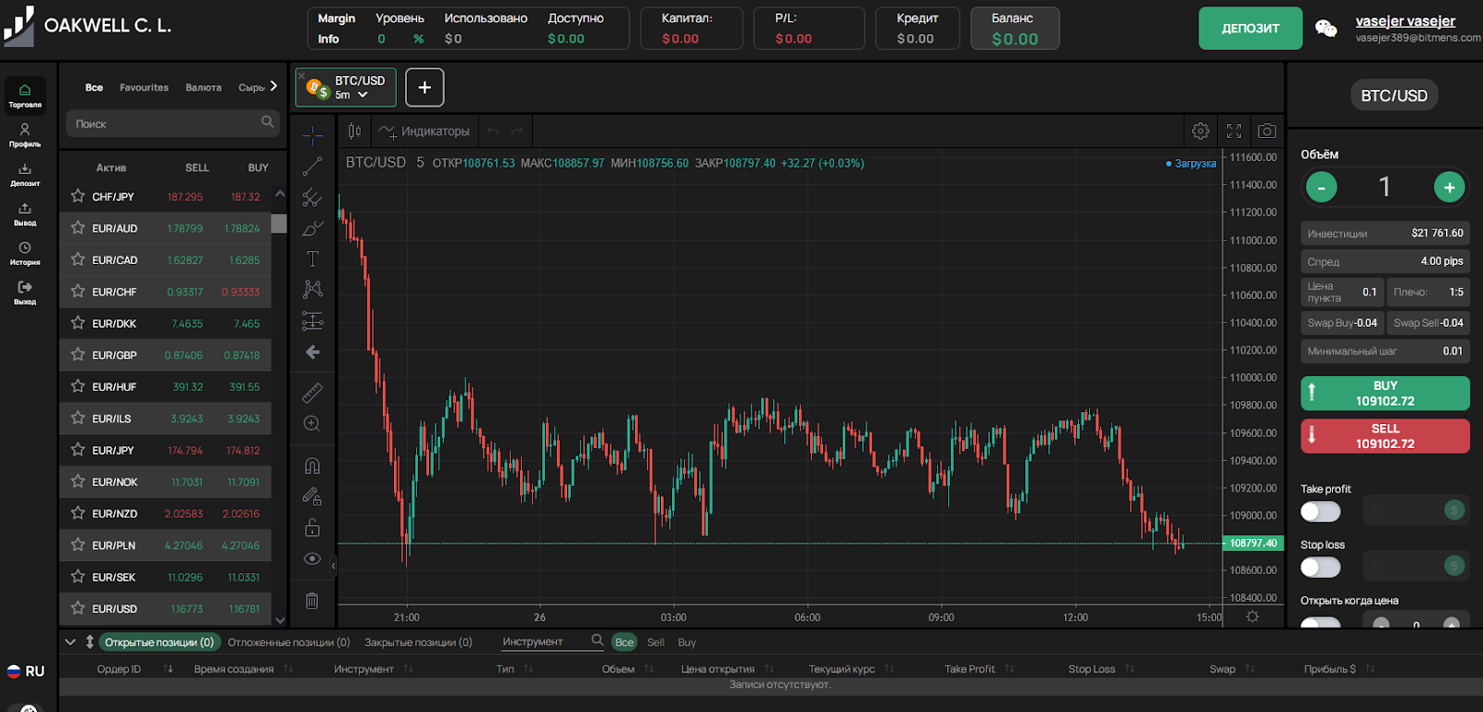Open the chat messages icon
Screen dimensions: 1483x712
pos(1326,29)
